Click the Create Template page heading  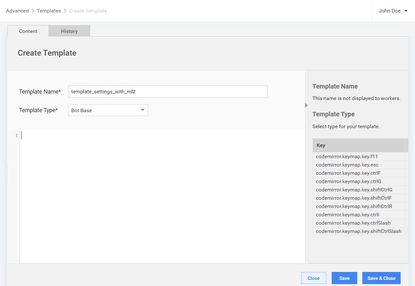[x=47, y=53]
